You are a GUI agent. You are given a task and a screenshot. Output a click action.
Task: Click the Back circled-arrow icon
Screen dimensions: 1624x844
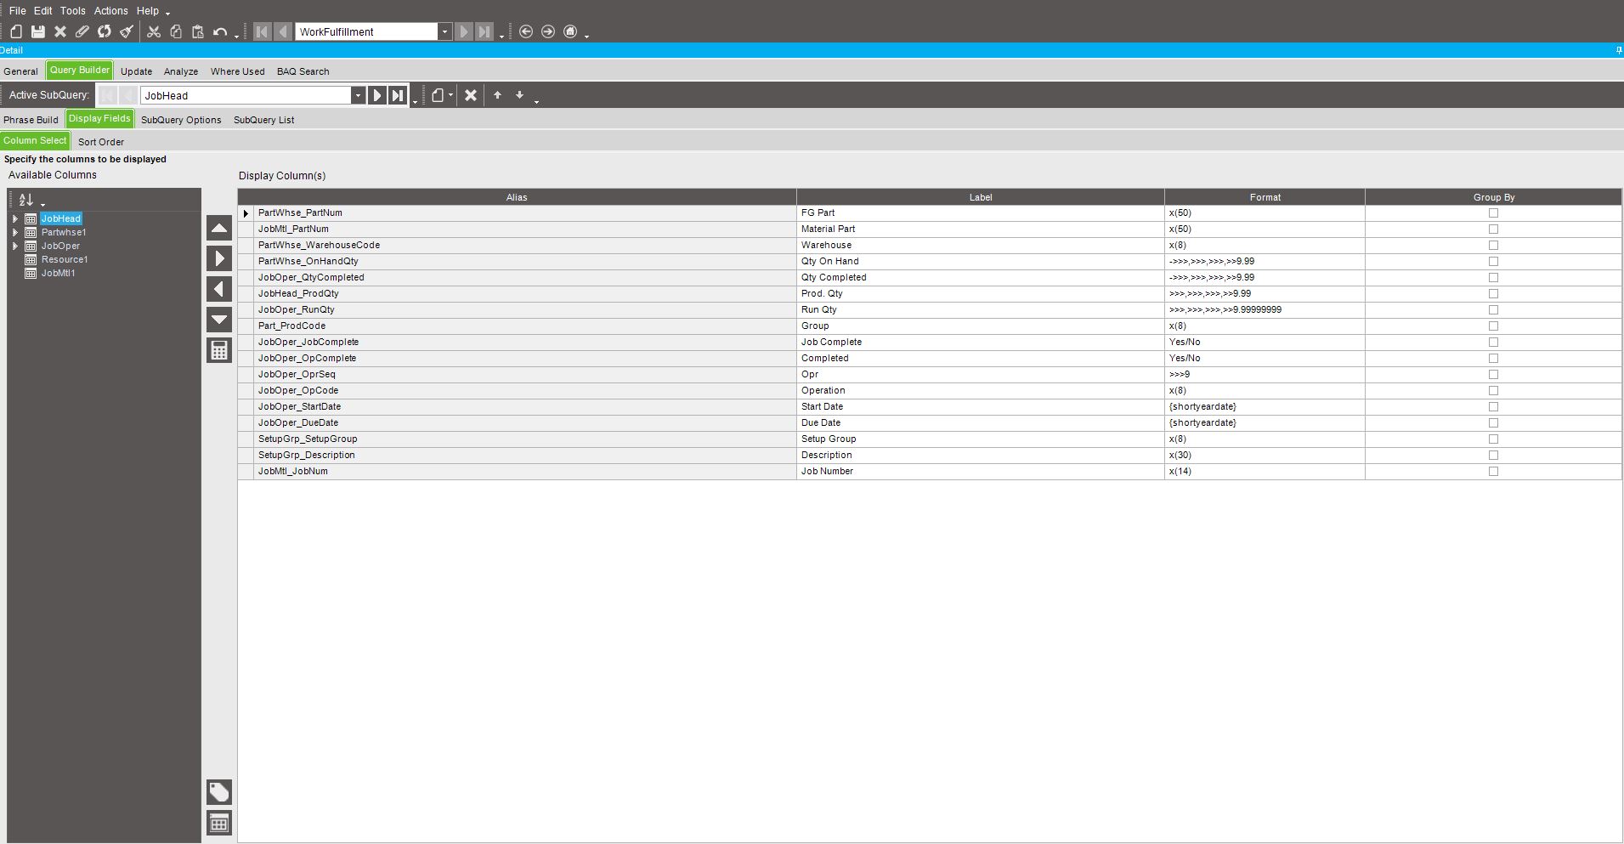tap(526, 31)
